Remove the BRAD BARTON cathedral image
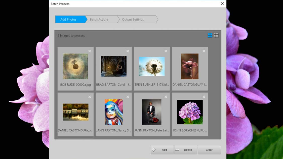Image resolution: width=283 pixels, height=159 pixels. (x=128, y=51)
